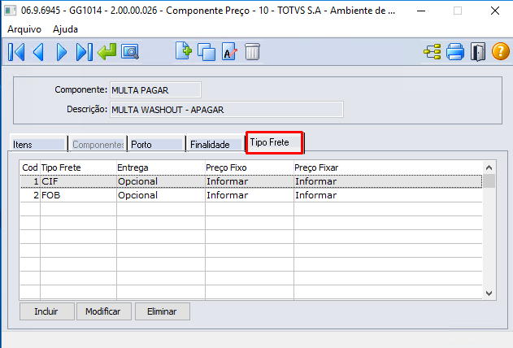Jump to the last record
The width and height of the screenshot is (513, 348).
point(85,52)
